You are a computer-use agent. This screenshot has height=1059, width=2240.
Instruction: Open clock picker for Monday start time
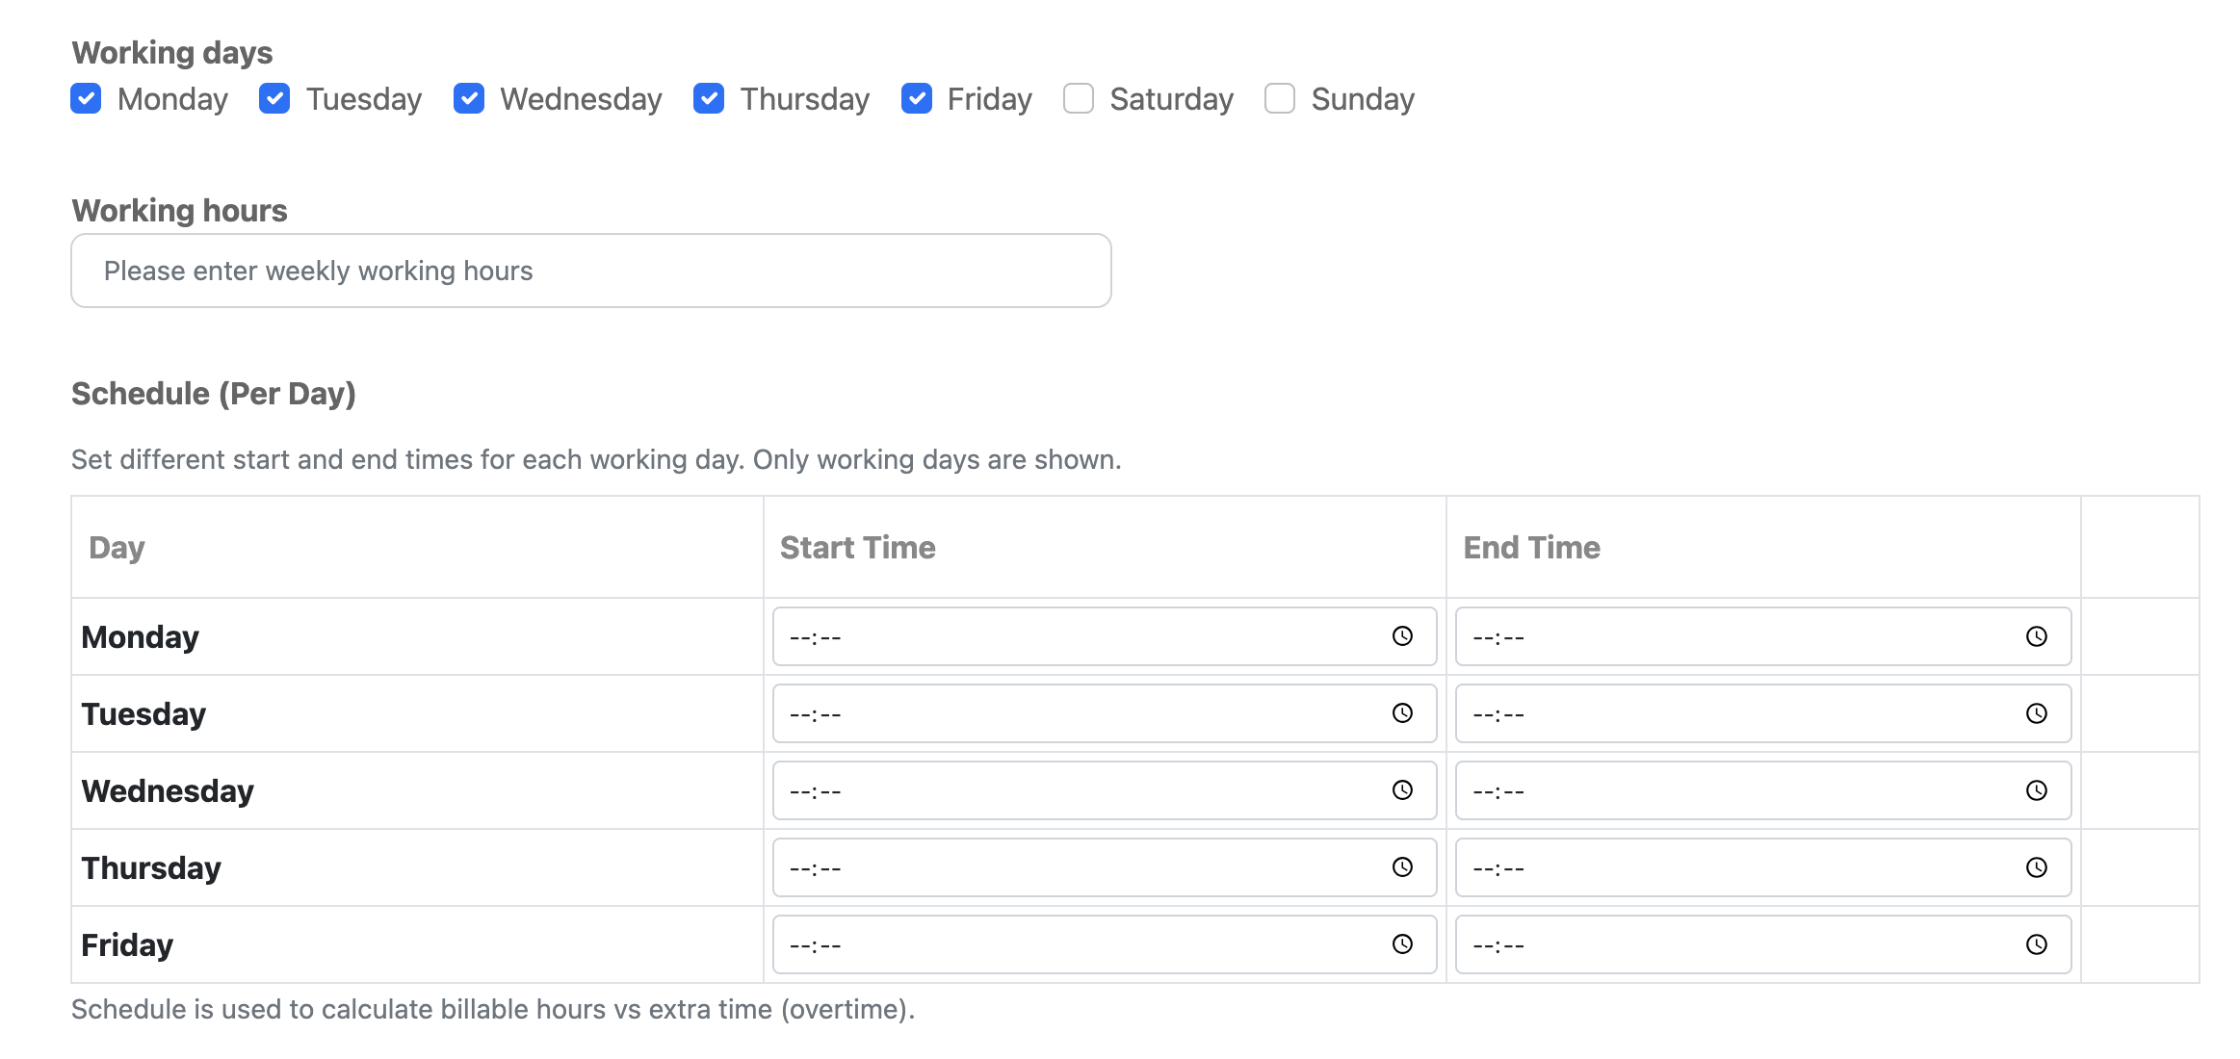pyautogui.click(x=1402, y=636)
